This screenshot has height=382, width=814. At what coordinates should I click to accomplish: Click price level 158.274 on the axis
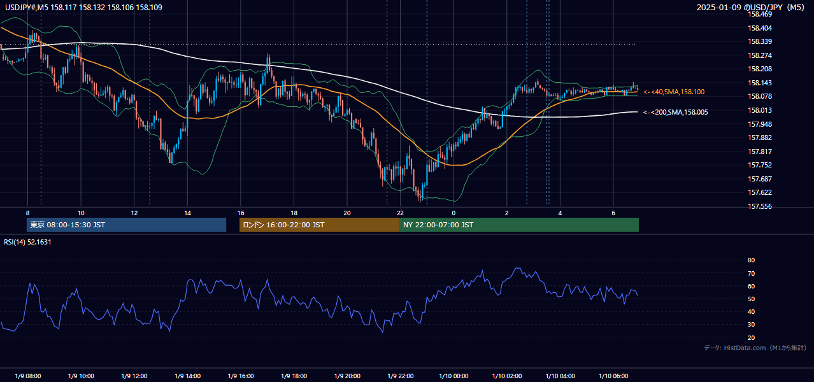tap(759, 55)
